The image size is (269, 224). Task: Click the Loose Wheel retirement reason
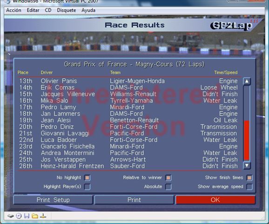pyautogui.click(x=219, y=87)
